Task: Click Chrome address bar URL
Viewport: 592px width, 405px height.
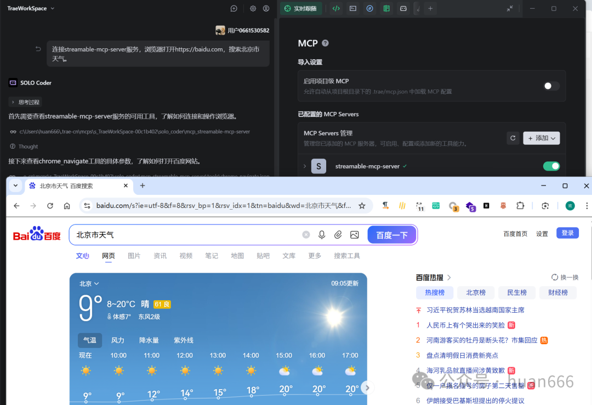Action: [x=224, y=206]
